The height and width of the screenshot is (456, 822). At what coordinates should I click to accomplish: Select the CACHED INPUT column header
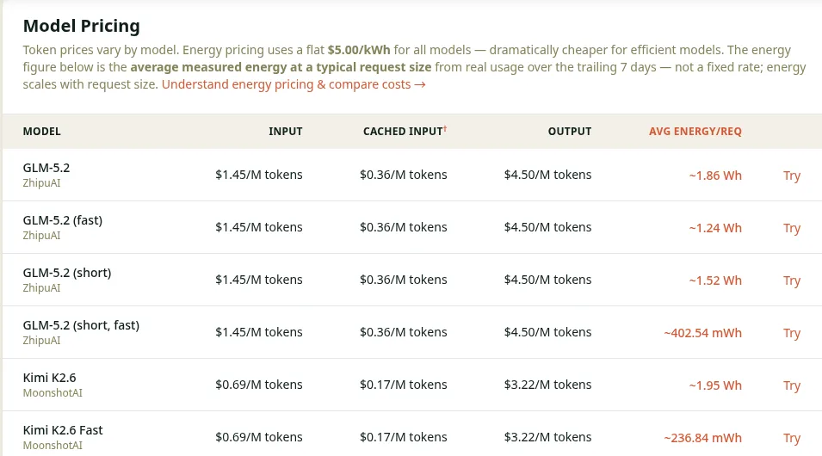[x=403, y=132]
